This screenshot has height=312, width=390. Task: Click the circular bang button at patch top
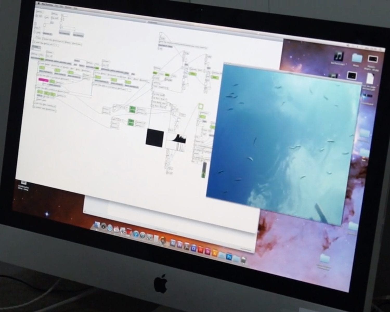point(161,34)
